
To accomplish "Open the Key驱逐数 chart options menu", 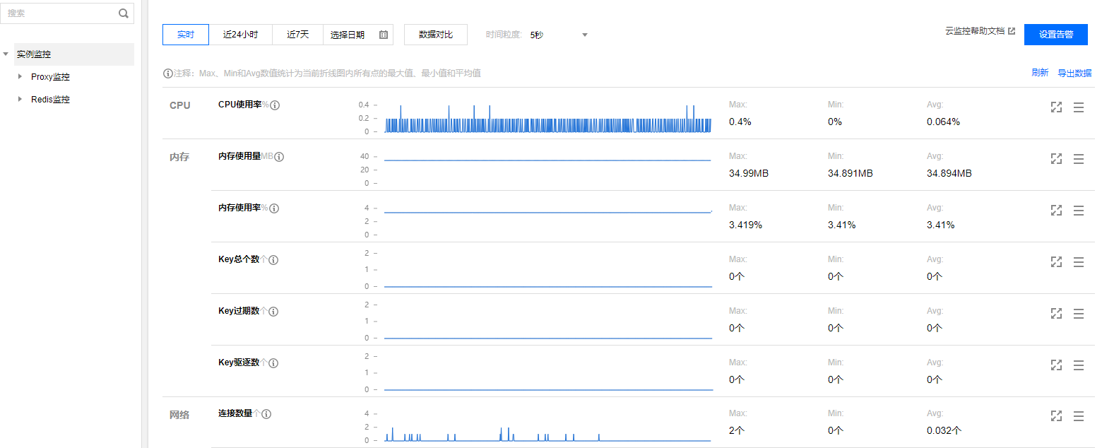I will [1078, 365].
